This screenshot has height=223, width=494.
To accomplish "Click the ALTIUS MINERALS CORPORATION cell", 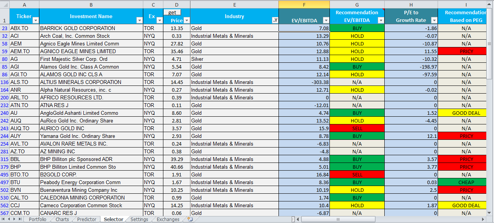I will [x=91, y=82].
